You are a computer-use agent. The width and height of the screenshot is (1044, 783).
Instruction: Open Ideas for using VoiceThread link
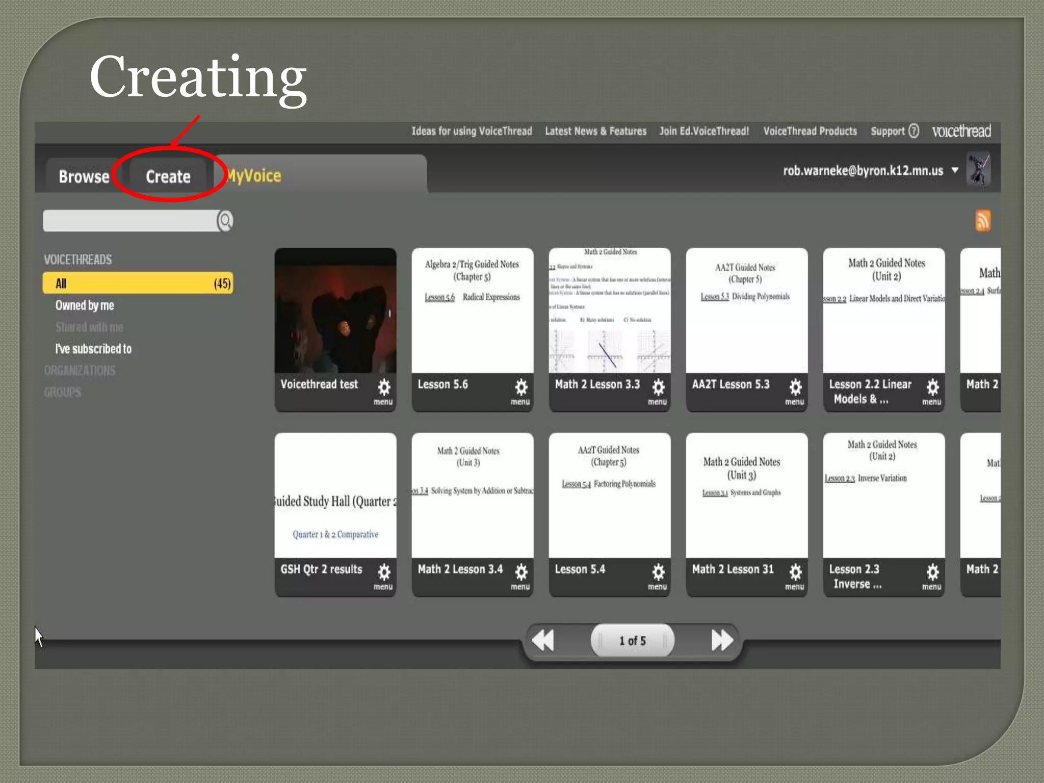coord(472,131)
